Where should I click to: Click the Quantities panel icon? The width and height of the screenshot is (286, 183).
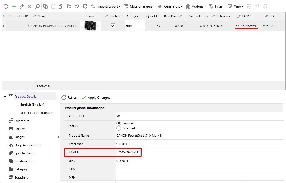tap(11, 121)
